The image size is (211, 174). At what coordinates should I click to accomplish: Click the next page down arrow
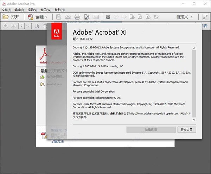coord(13,26)
